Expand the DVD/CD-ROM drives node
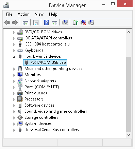Screen dimensions: 135x149 pyautogui.click(x=14, y=32)
